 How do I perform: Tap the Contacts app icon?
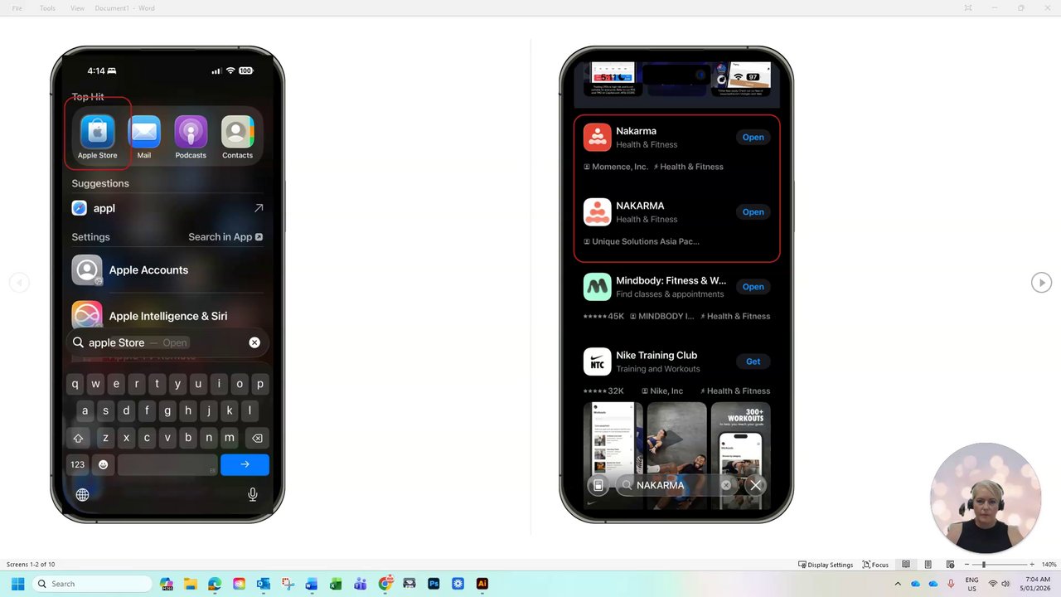pos(237,132)
